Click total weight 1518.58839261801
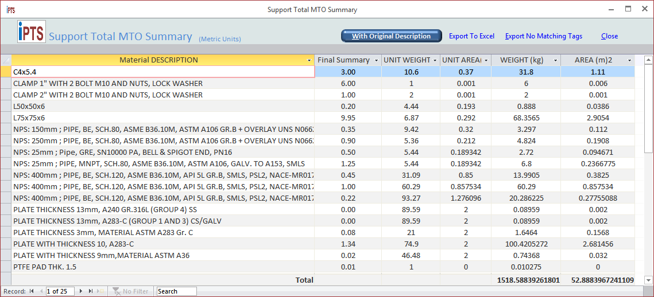 pos(528,280)
